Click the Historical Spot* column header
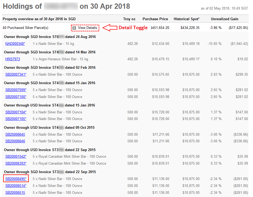The height and width of the screenshot is (197, 253). (186, 19)
